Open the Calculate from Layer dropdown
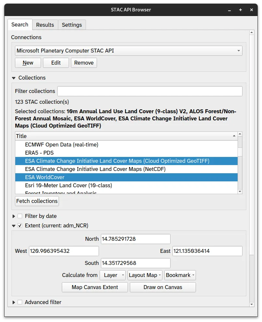This screenshot has width=262, height=322. [x=112, y=275]
